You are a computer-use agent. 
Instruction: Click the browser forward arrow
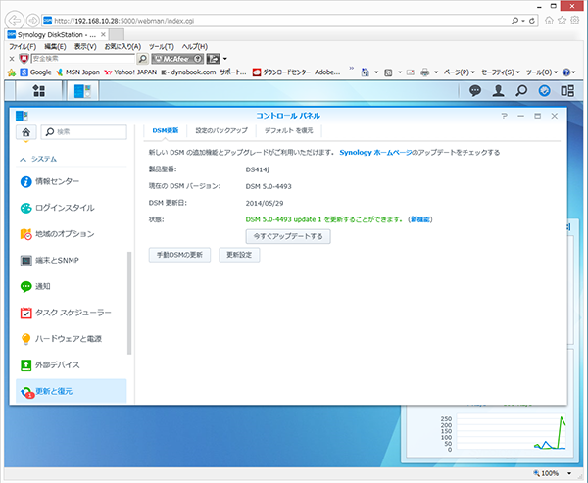point(33,21)
